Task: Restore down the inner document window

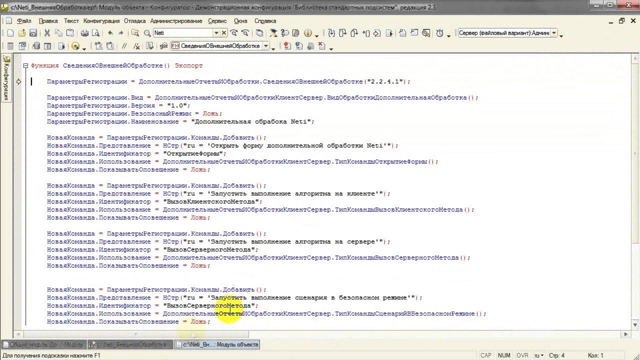Action: 622,21
